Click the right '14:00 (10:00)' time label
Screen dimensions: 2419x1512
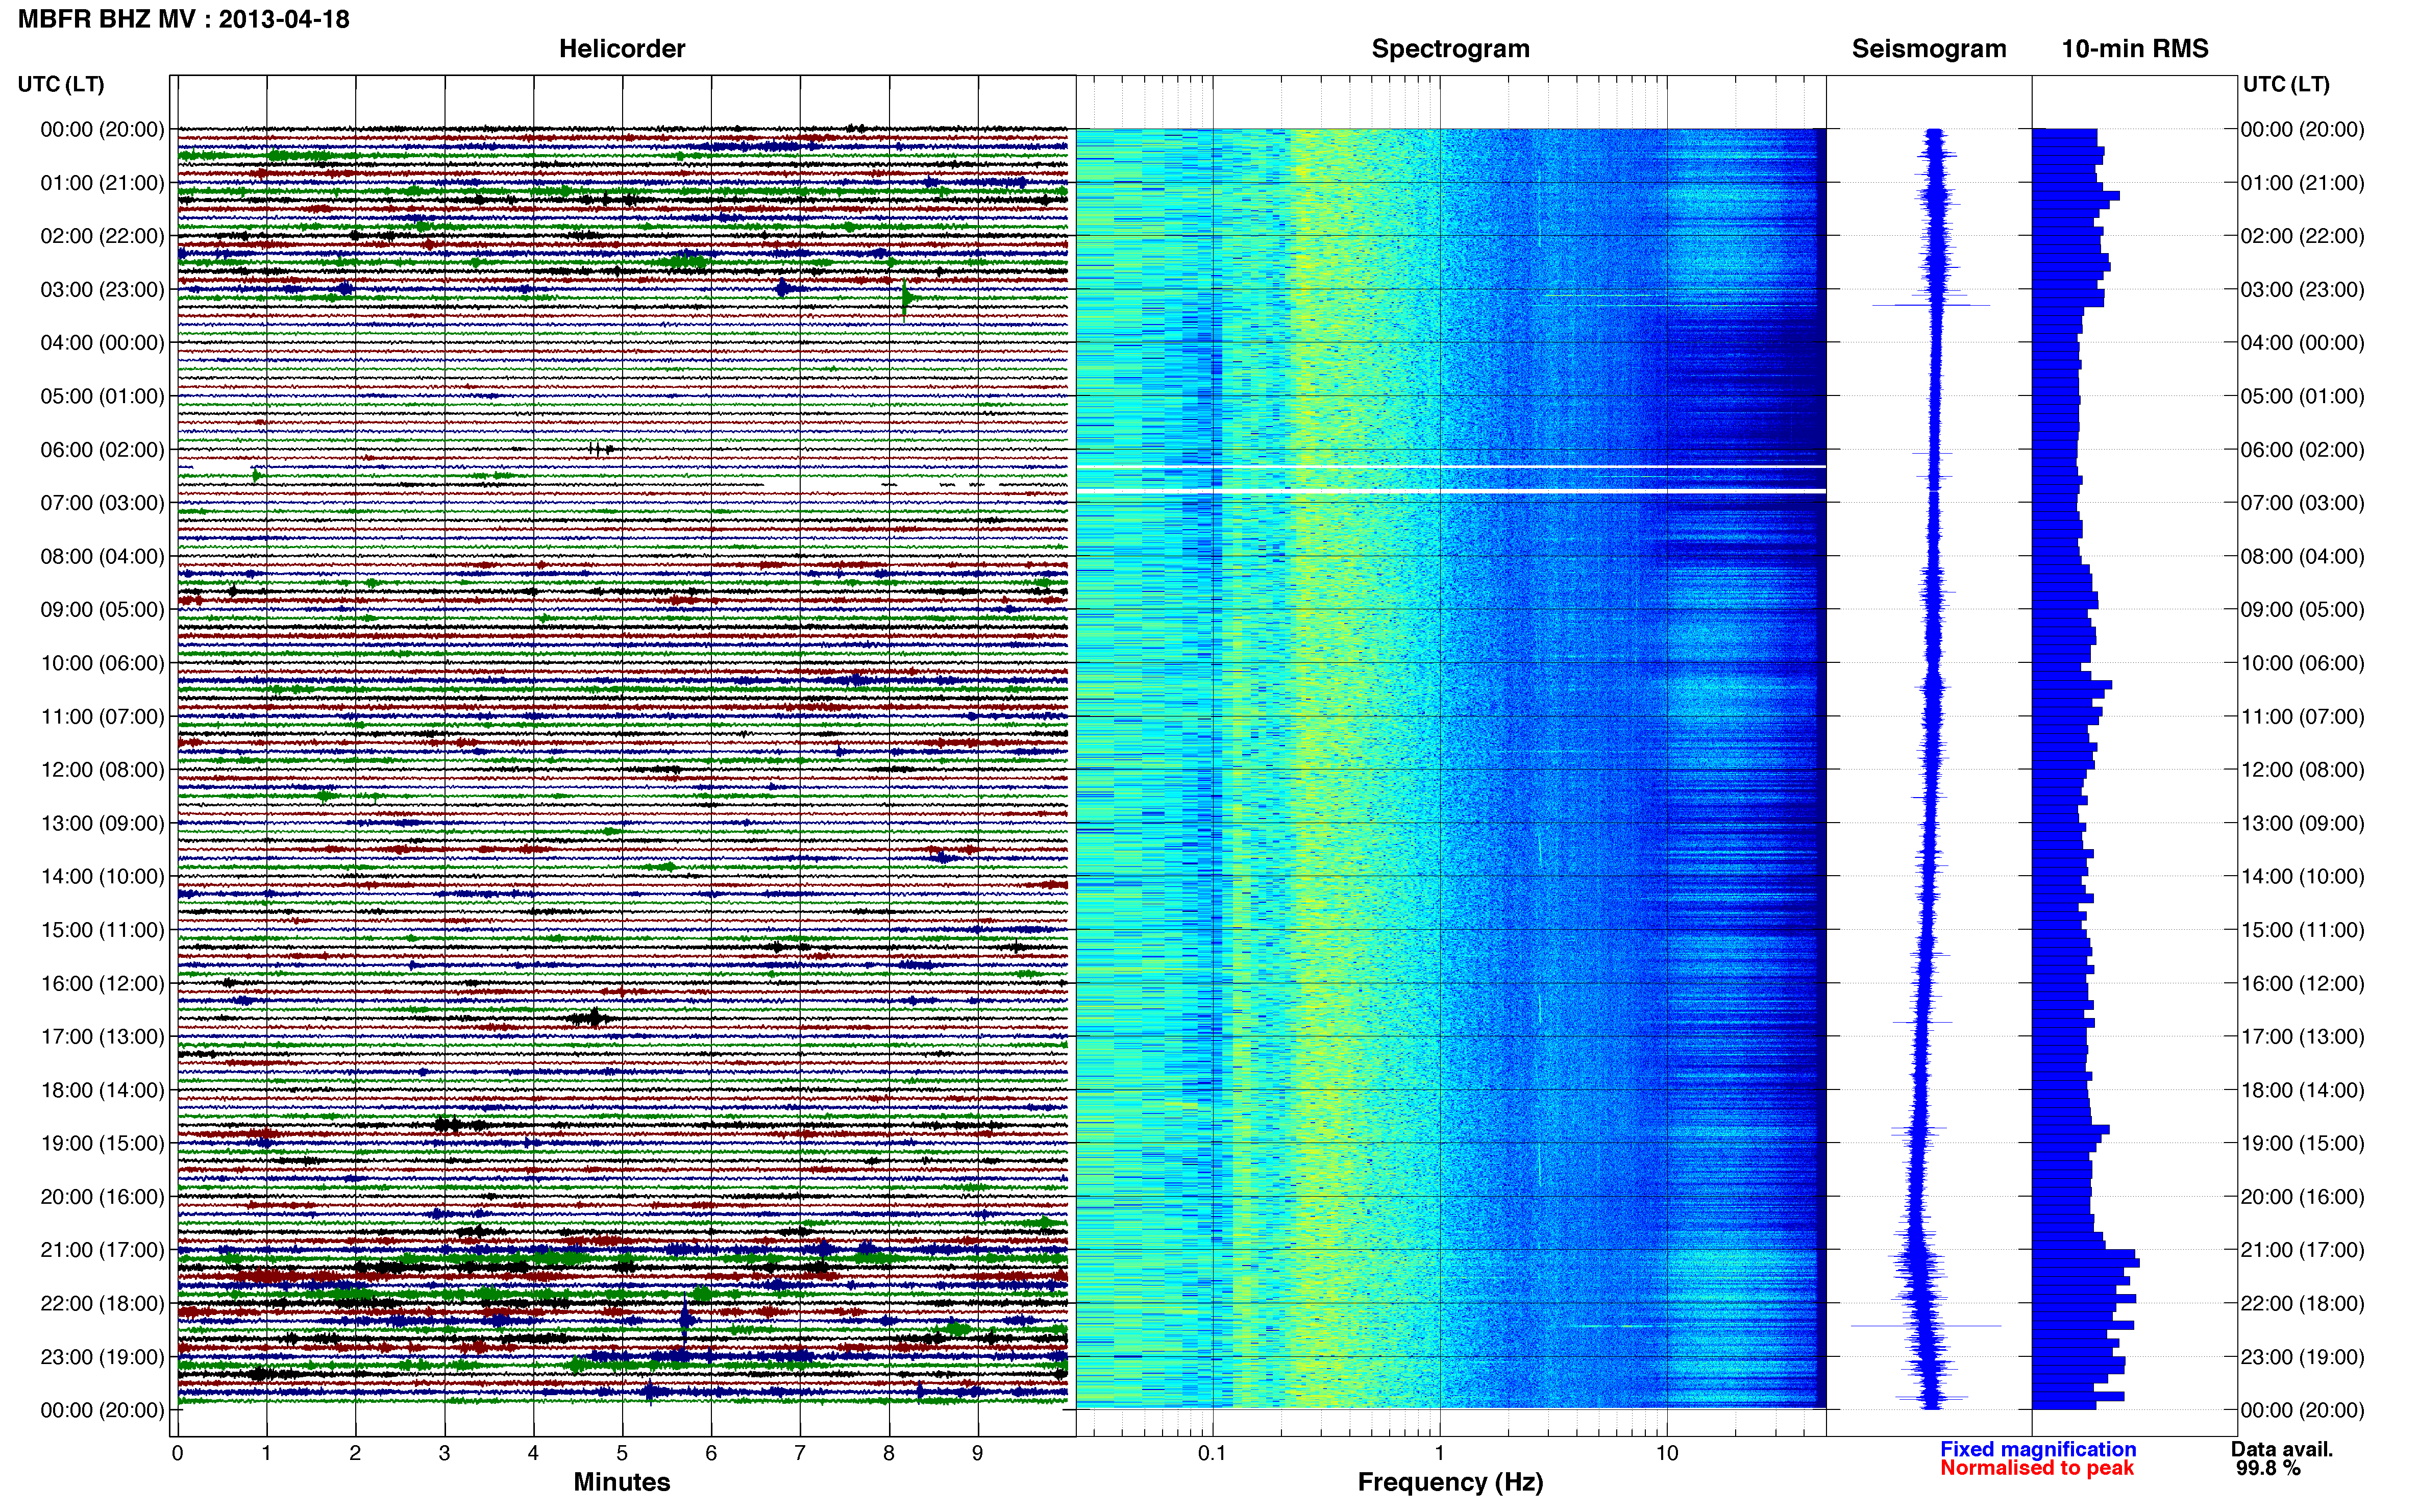tap(2302, 876)
